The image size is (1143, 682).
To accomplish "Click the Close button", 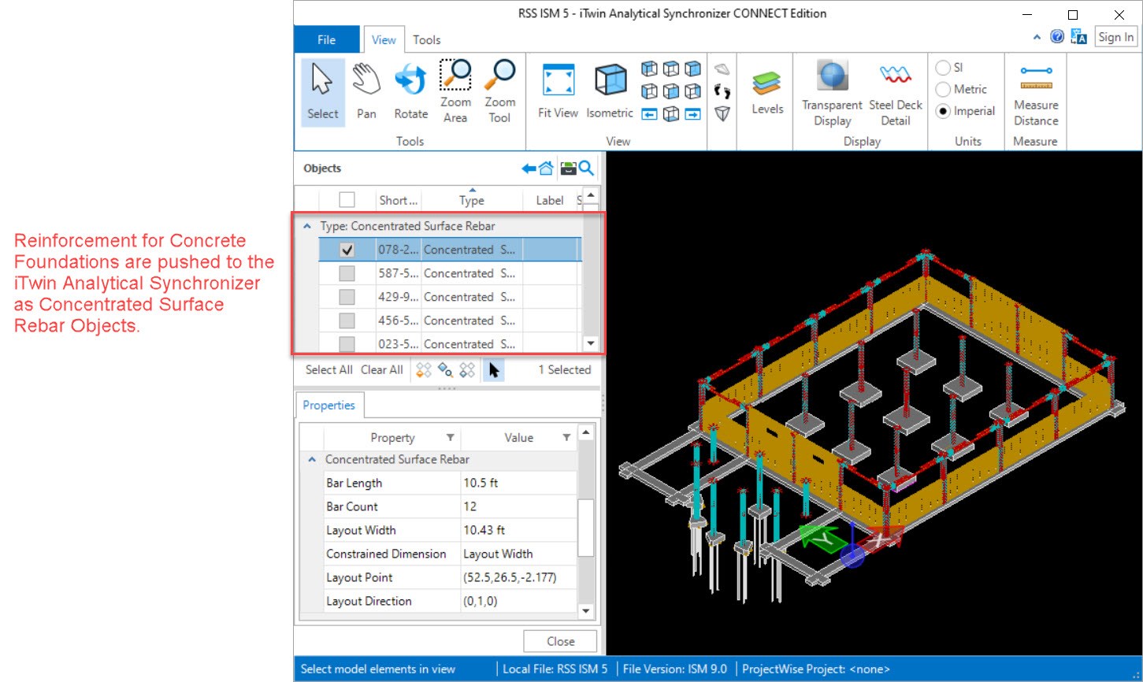I will tap(560, 641).
